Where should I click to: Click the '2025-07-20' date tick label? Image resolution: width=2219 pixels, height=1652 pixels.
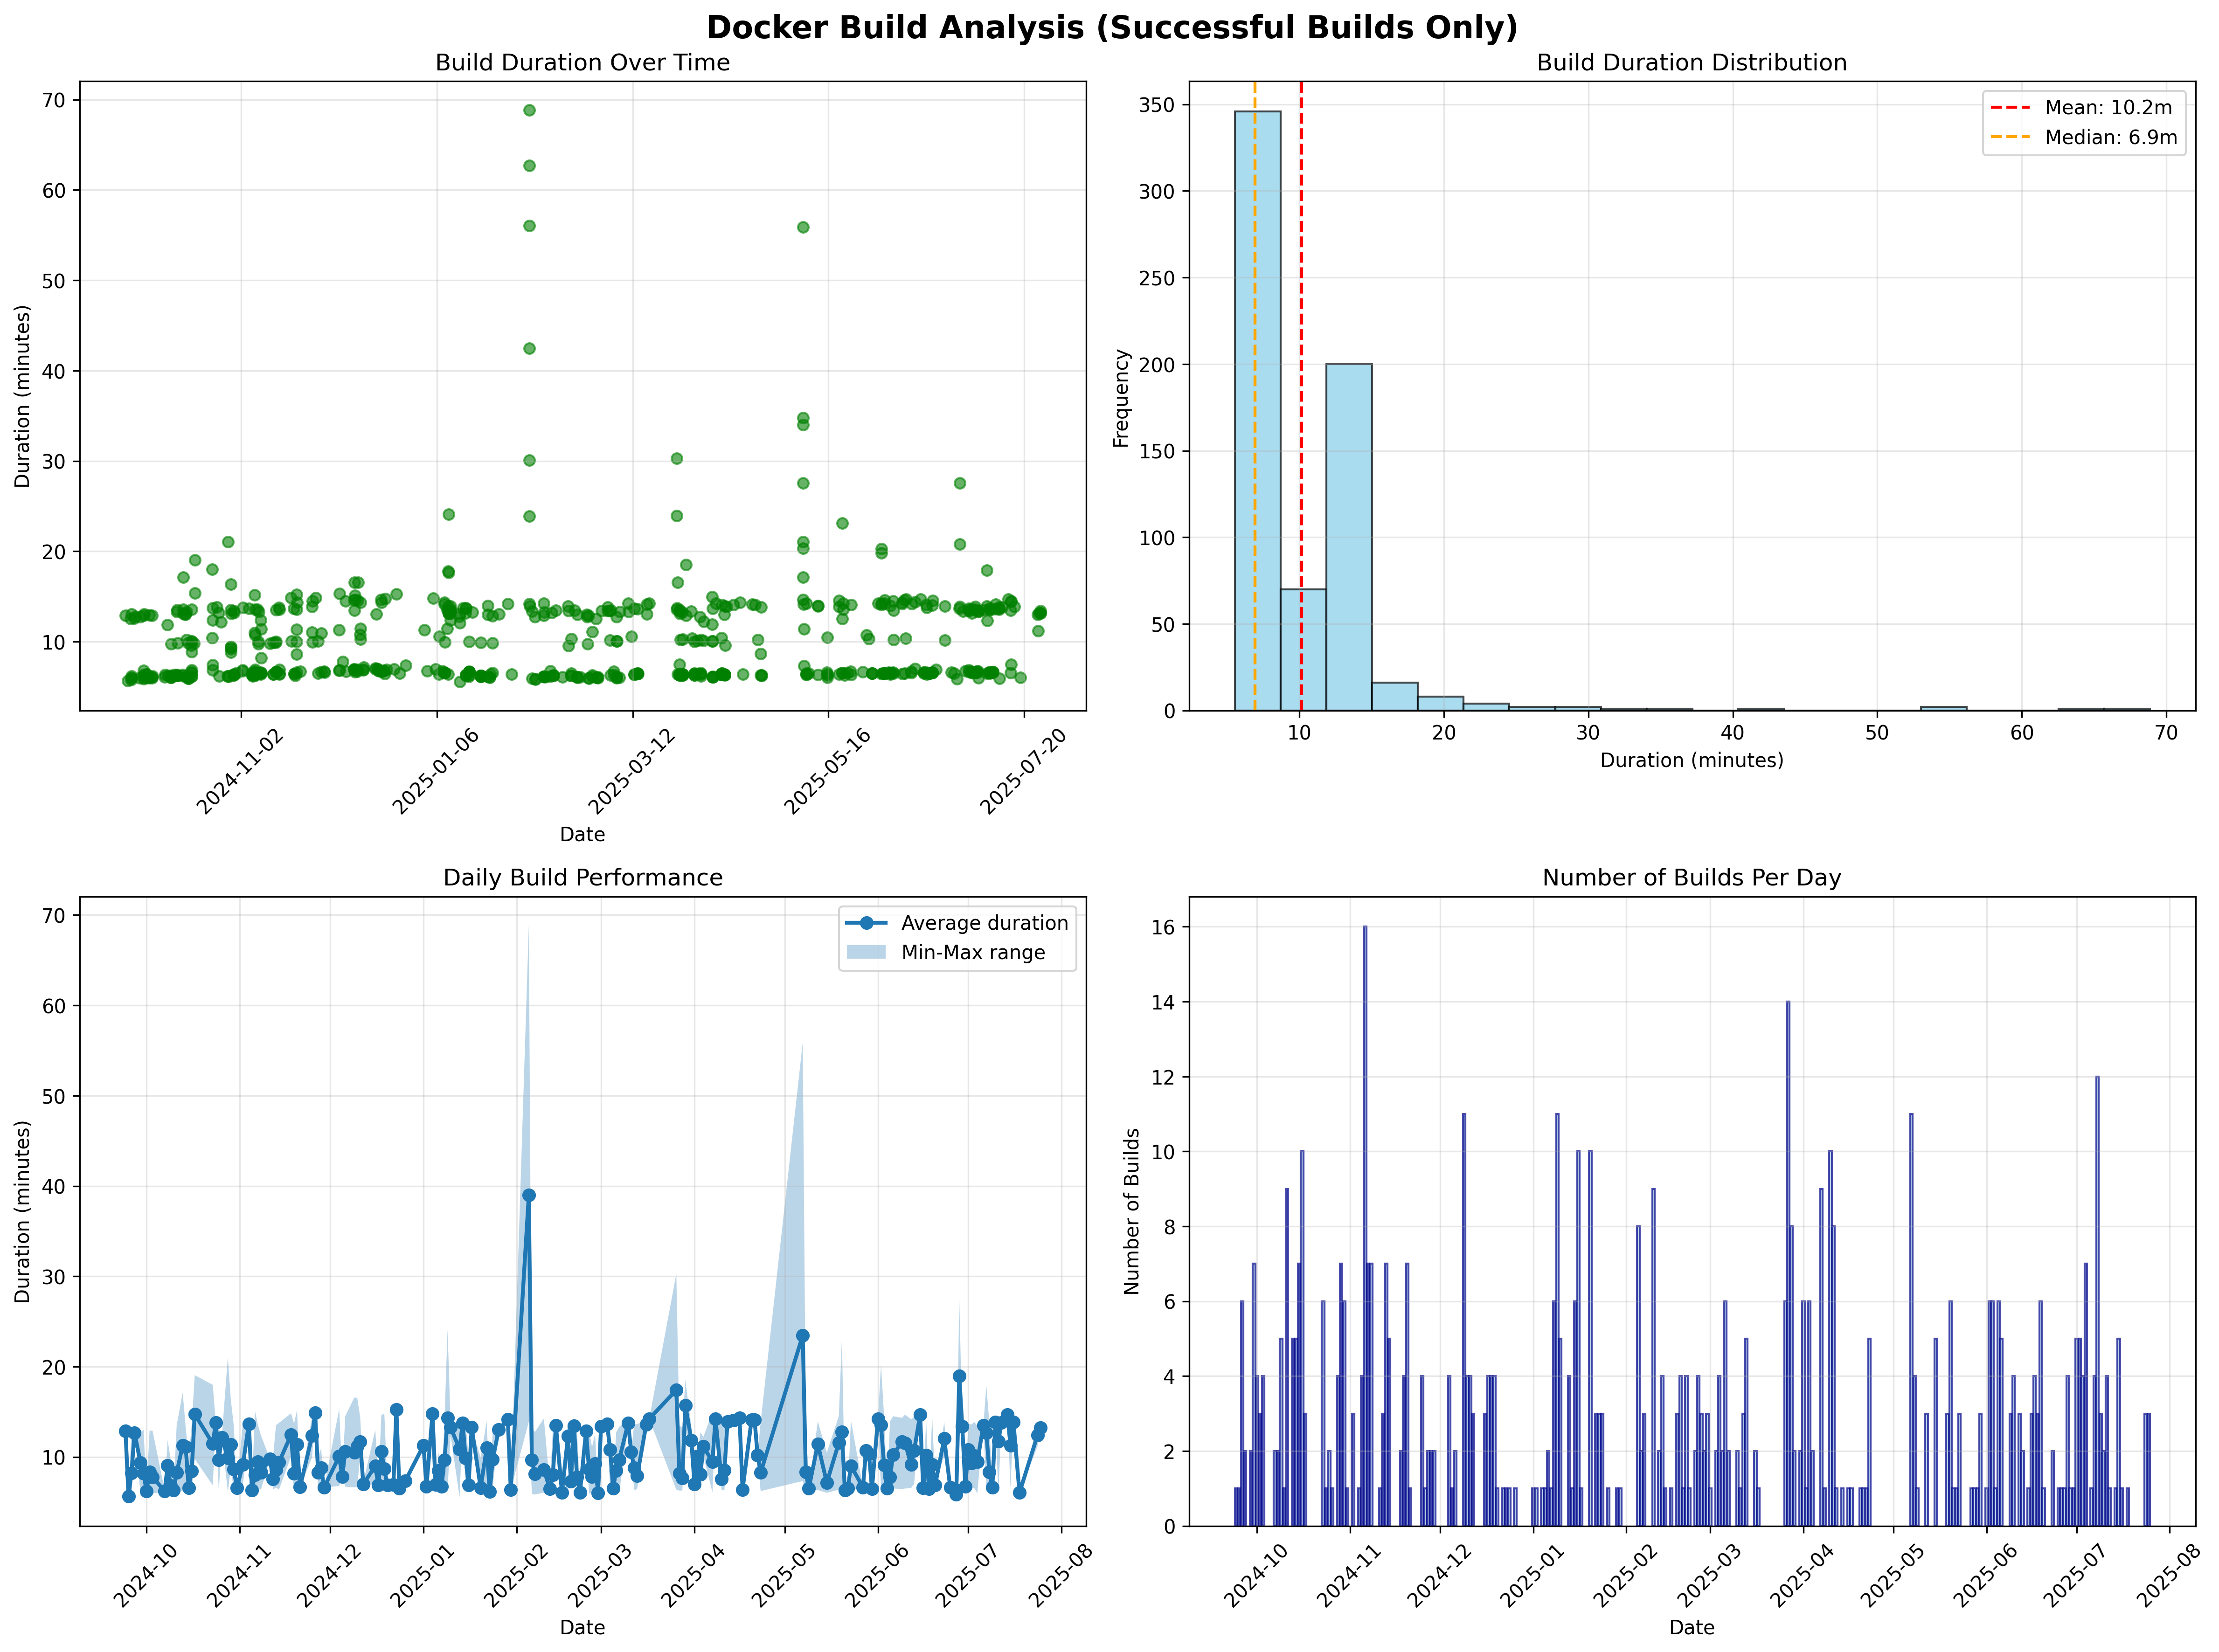[x=1024, y=771]
